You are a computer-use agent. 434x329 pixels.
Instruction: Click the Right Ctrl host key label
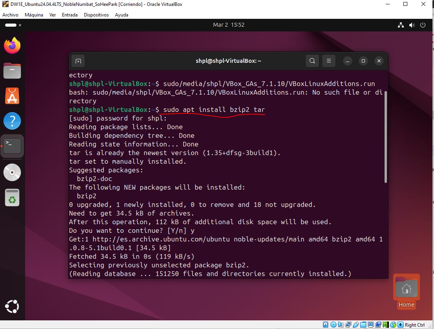point(415,325)
